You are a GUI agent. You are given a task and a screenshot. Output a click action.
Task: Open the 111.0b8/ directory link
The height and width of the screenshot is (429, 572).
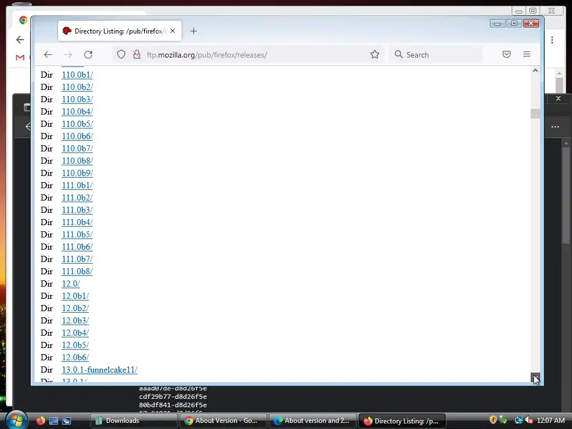pos(77,271)
